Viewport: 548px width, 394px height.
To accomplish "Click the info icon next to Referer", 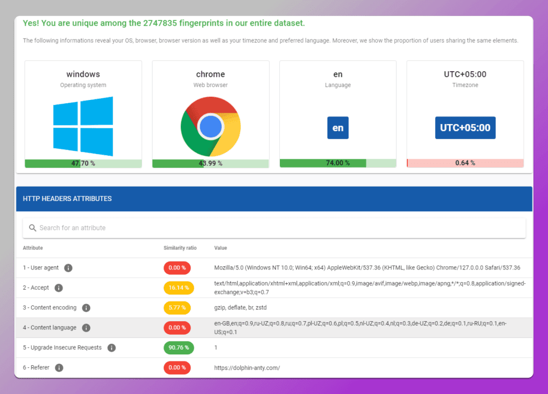I will click(59, 367).
